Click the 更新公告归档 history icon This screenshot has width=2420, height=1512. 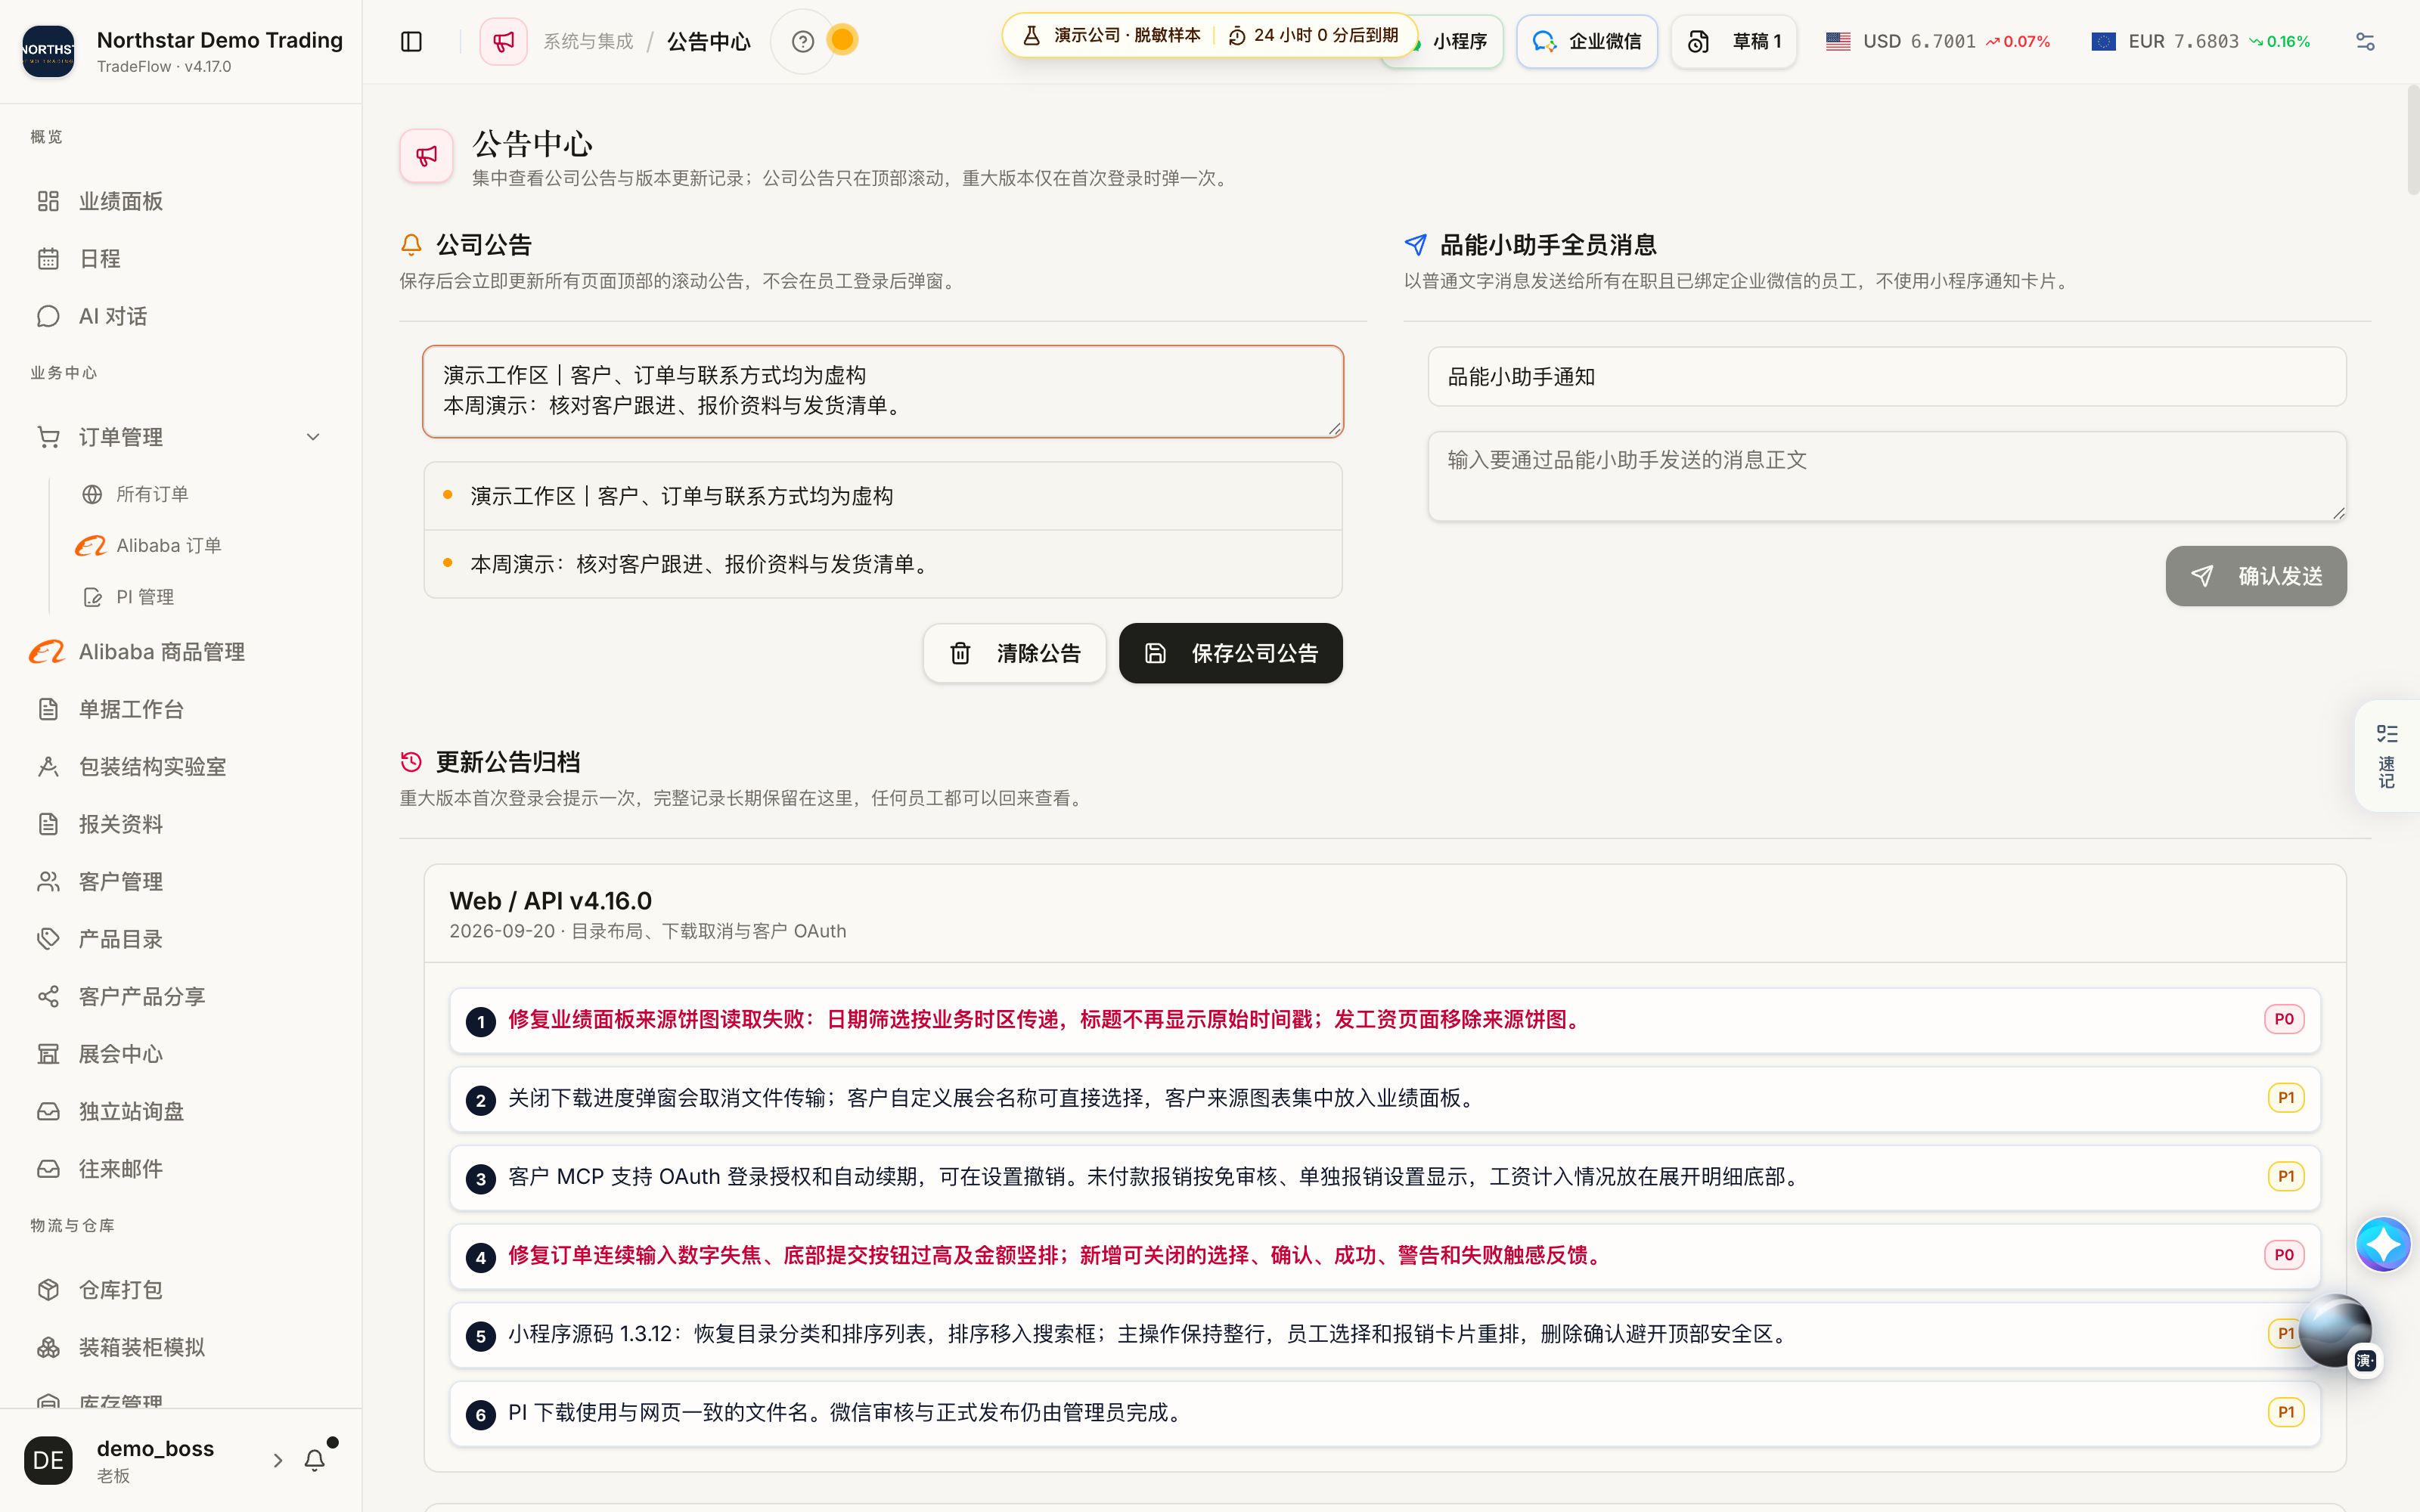pyautogui.click(x=411, y=762)
